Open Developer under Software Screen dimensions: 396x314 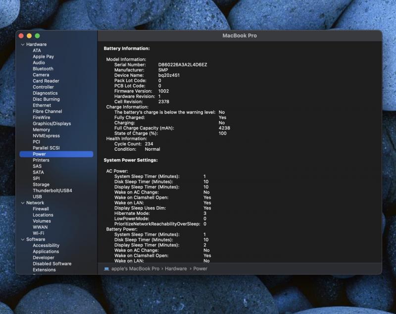pos(44,257)
